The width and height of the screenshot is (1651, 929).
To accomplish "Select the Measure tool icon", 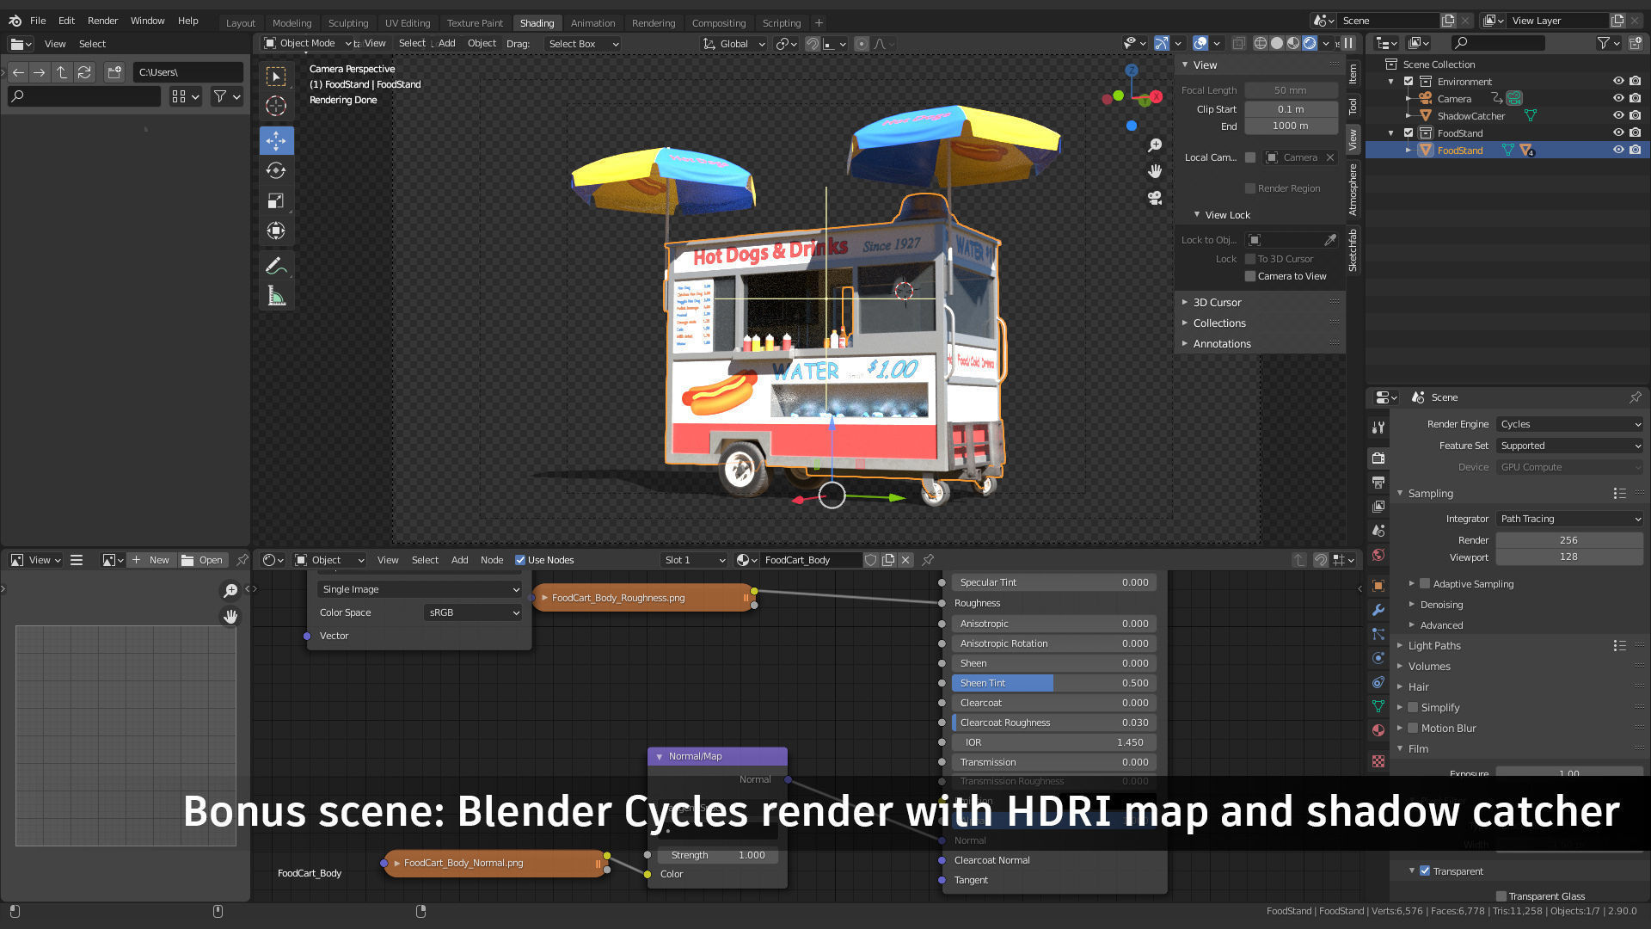I will click(276, 297).
